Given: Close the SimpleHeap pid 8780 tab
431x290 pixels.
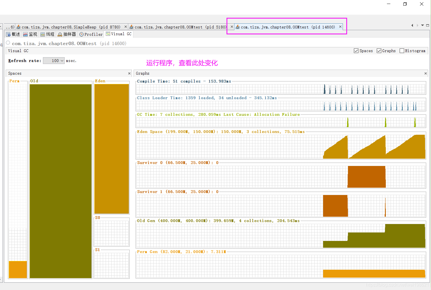Looking at the screenshot, I should [126, 27].
